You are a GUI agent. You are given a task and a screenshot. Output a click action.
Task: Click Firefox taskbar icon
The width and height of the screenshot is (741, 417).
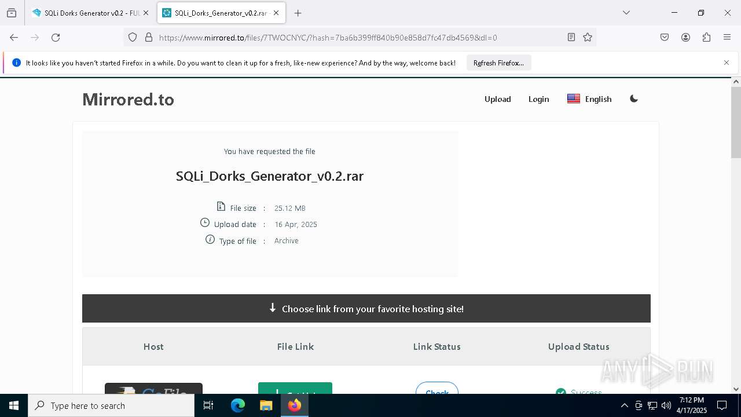(x=295, y=405)
